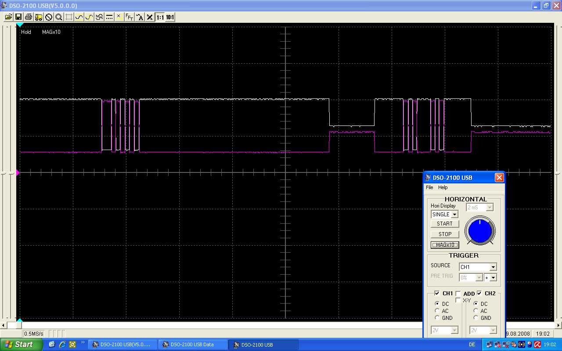Enable the X-Y mode checkbox
The height and width of the screenshot is (351, 562).
click(x=458, y=301)
